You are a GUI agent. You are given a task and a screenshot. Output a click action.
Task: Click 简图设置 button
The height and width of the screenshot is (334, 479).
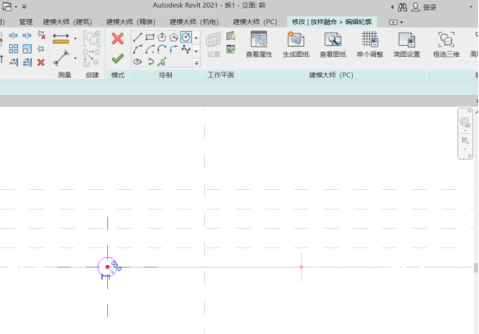[x=406, y=45]
